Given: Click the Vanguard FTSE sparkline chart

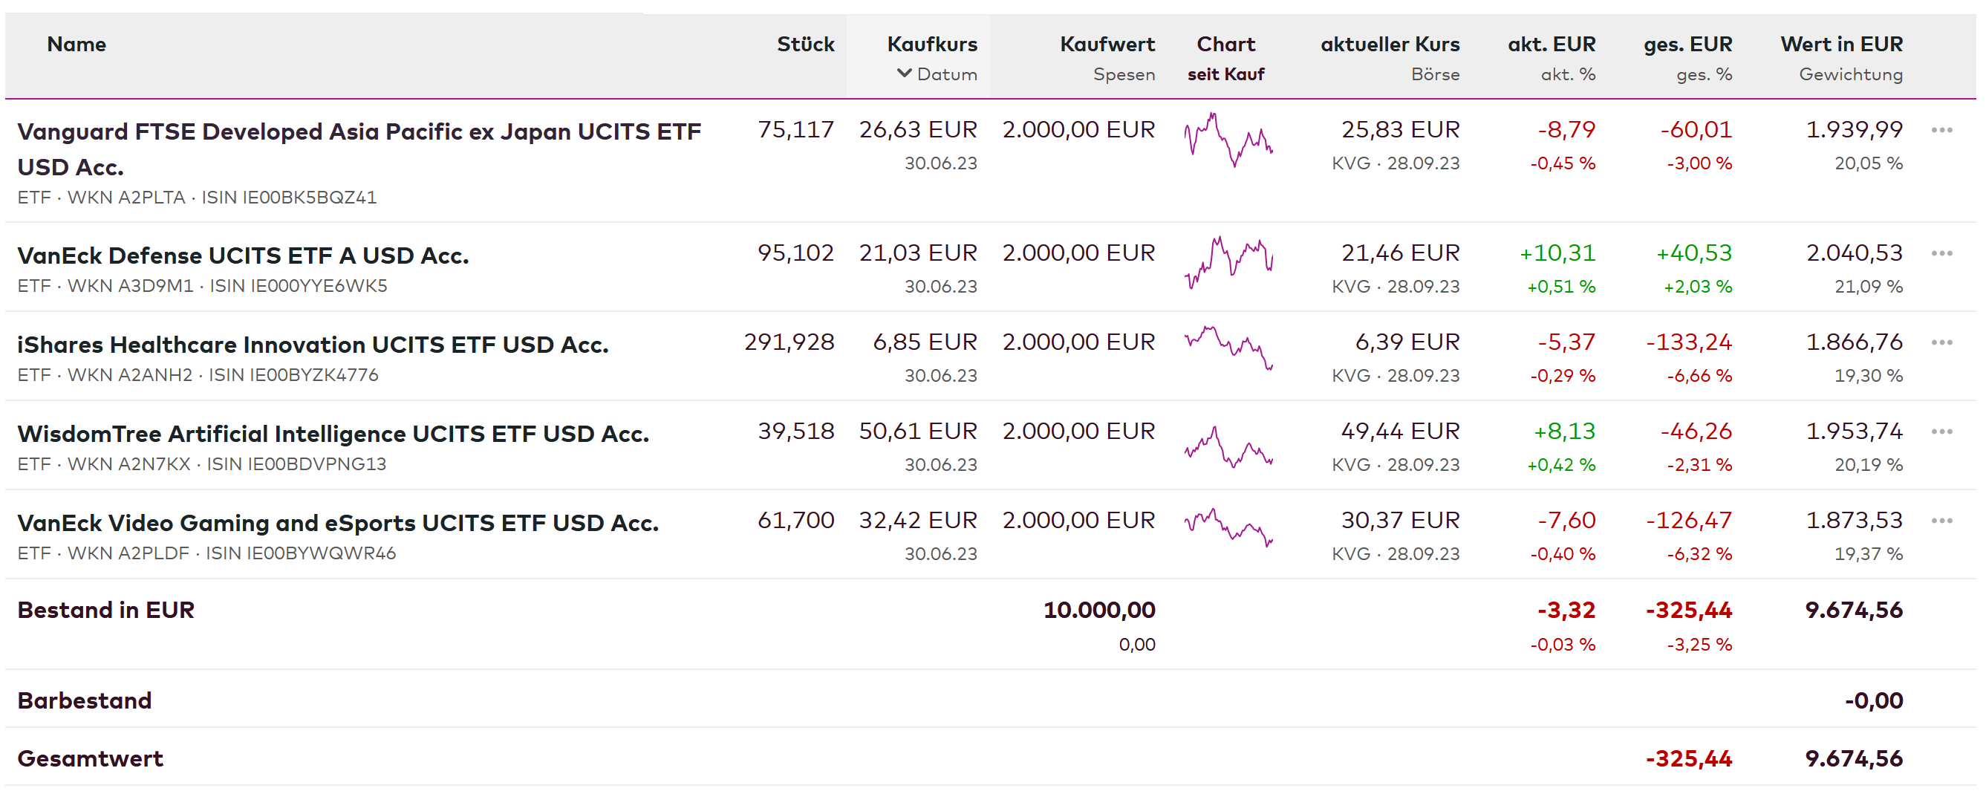Looking at the screenshot, I should click(1228, 140).
